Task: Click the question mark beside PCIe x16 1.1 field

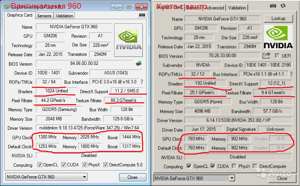Action: [291, 74]
